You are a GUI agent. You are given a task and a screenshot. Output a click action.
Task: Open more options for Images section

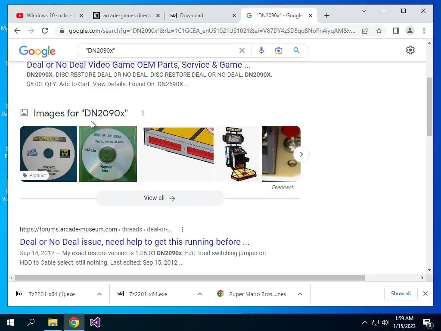pyautogui.click(x=143, y=113)
